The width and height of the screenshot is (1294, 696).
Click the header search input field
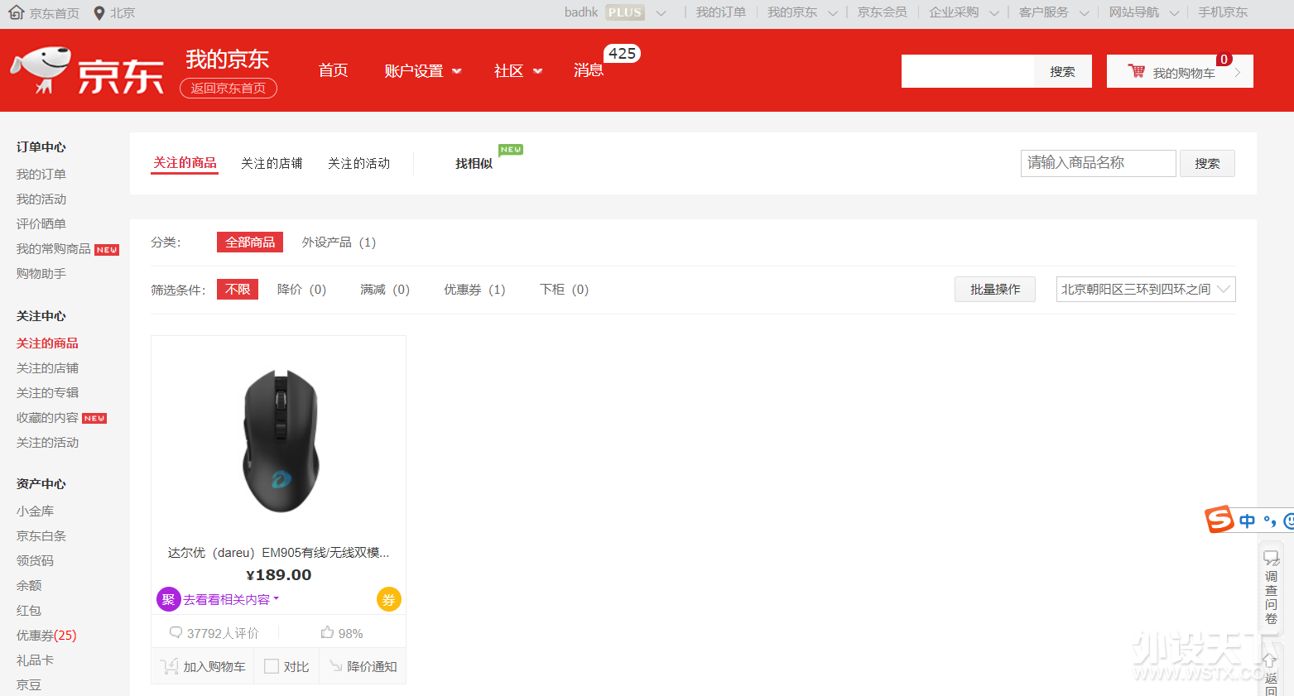(968, 71)
